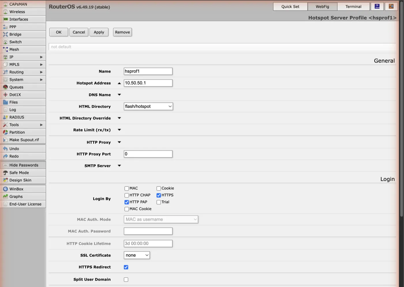Expand the Rate Limit (rx/tx) field

point(119,130)
